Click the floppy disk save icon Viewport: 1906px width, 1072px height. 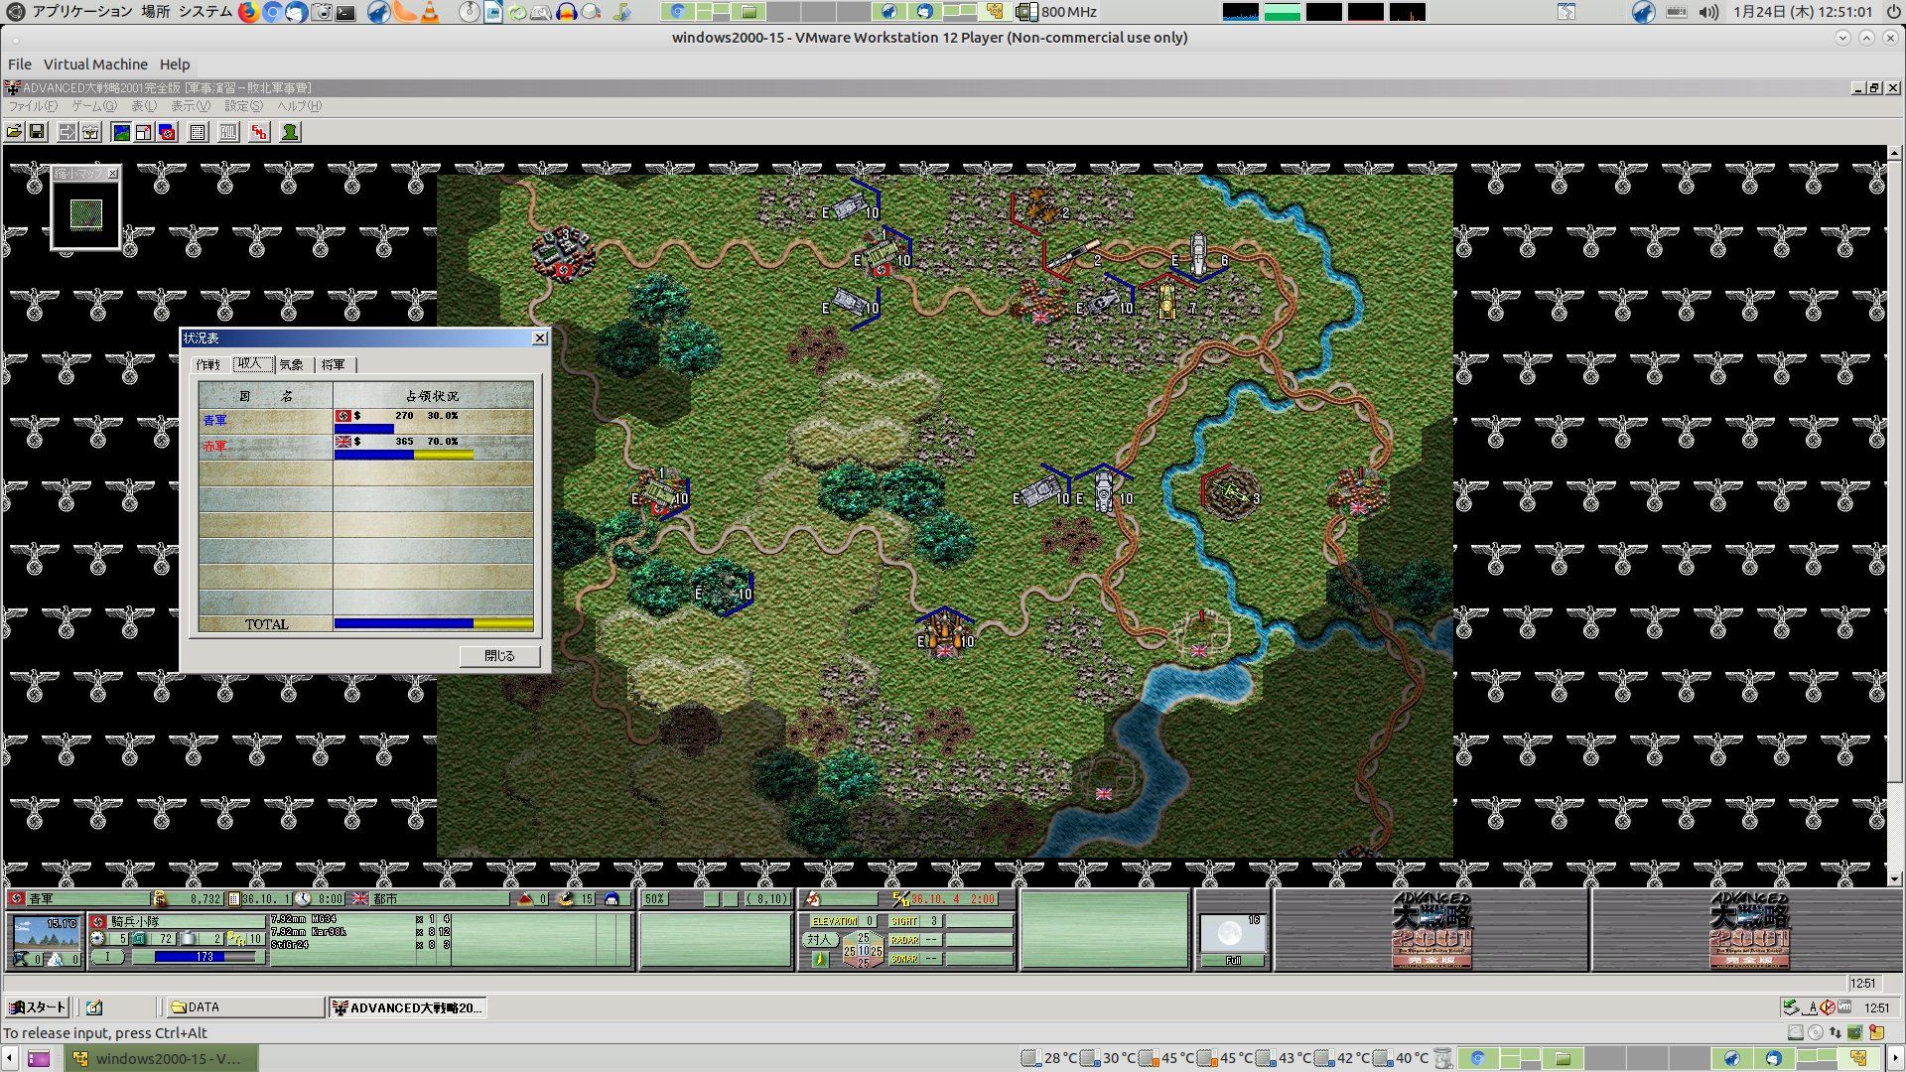[x=37, y=132]
